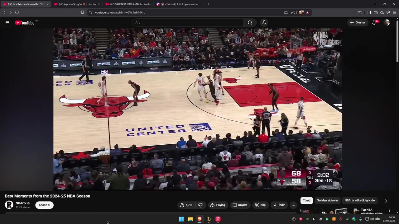Switch to the 'SALONDA DARLAMACA' browser tab
399x224 pixels.
(x=128, y=4)
